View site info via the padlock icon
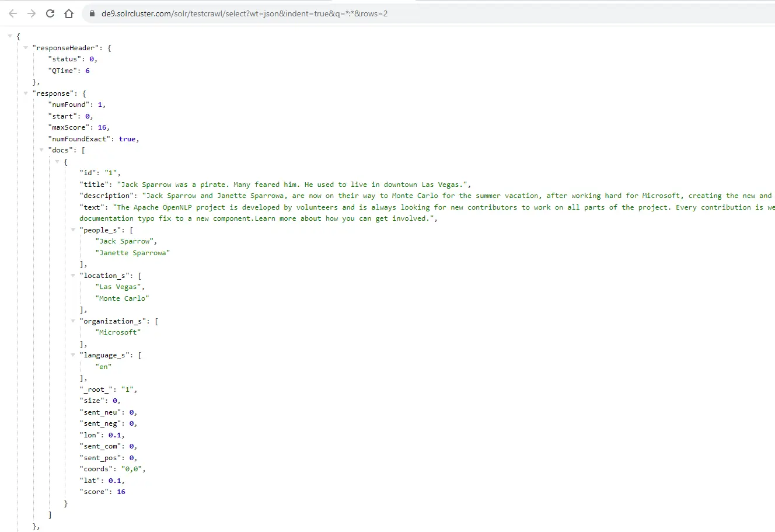 point(92,13)
